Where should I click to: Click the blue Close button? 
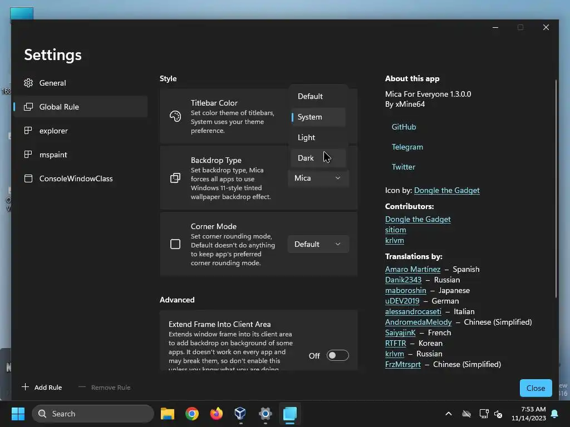536,388
